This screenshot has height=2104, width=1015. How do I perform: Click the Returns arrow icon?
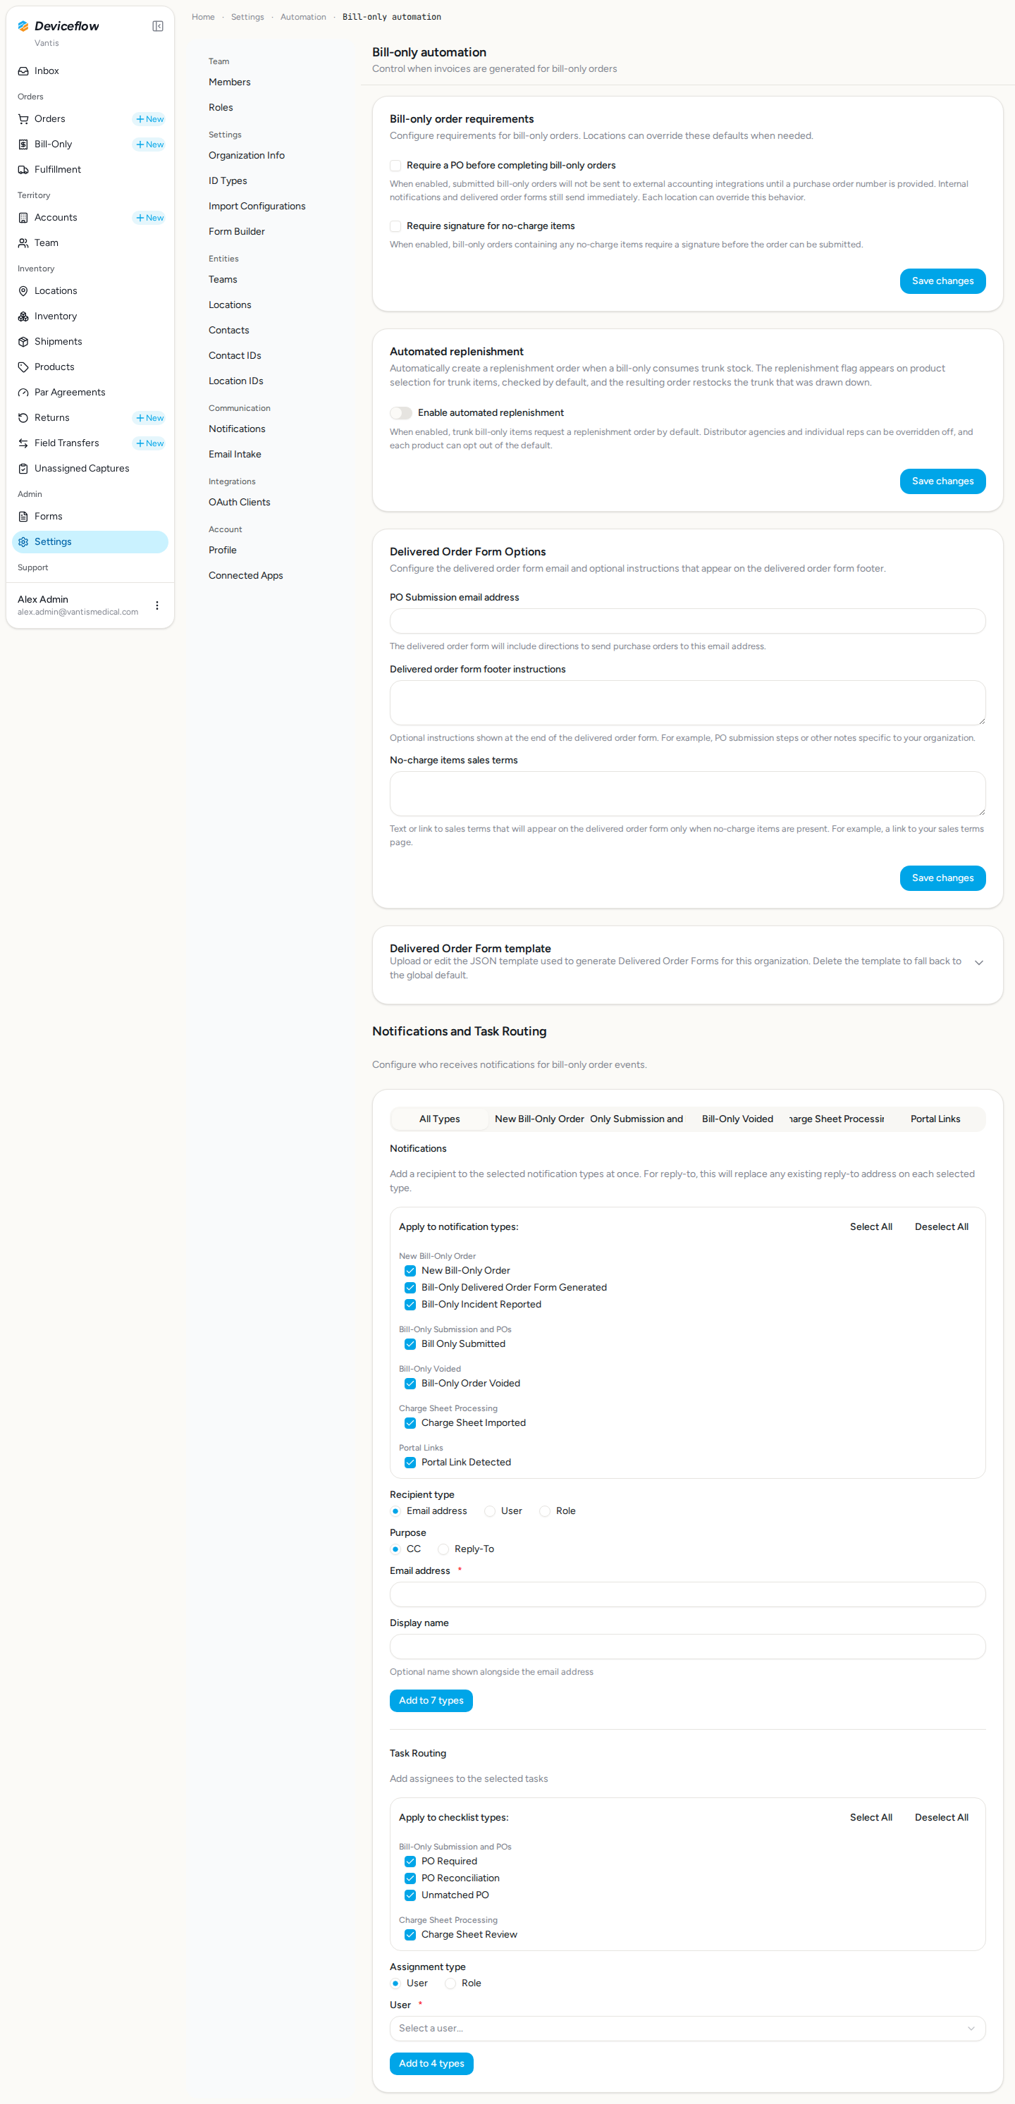[24, 418]
